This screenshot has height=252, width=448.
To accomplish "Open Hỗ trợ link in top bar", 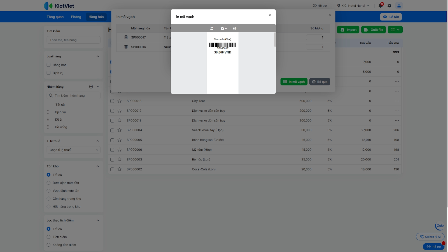I will pos(320,6).
